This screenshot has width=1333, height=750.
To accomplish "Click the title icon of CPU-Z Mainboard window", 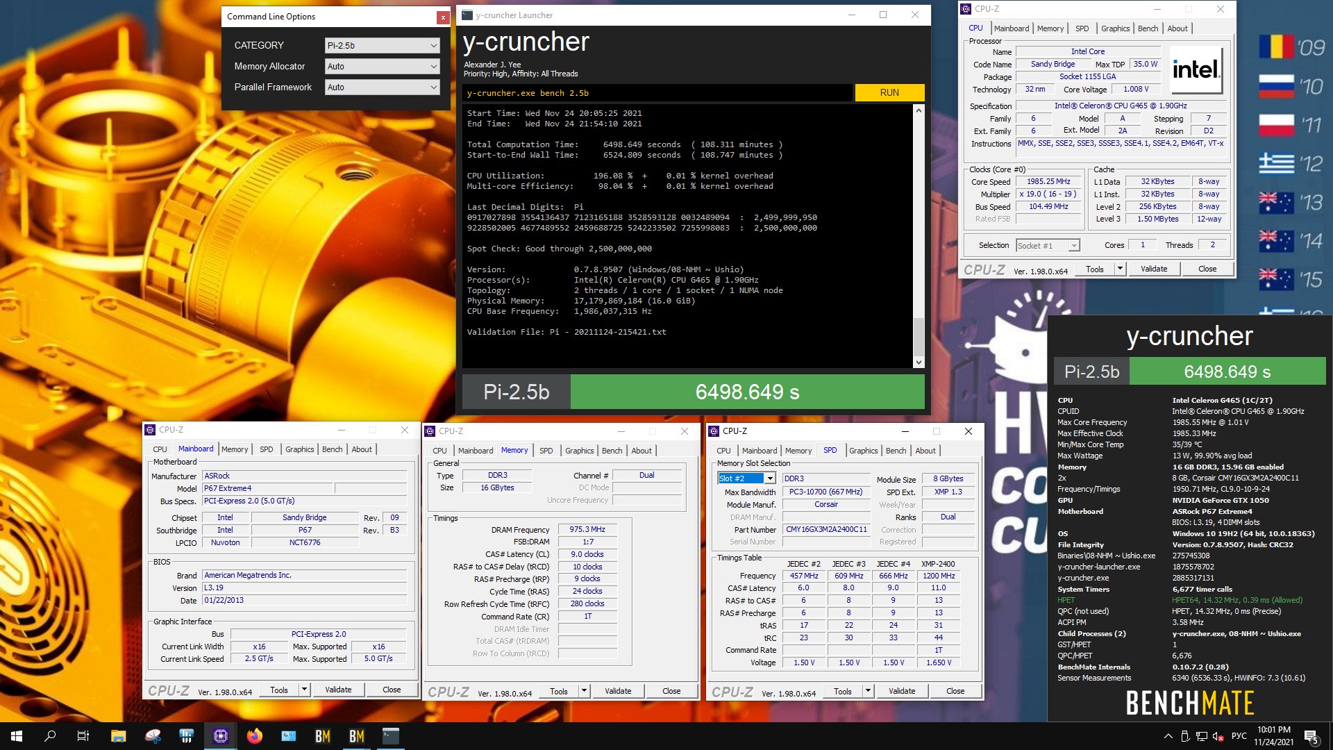I will click(x=150, y=430).
